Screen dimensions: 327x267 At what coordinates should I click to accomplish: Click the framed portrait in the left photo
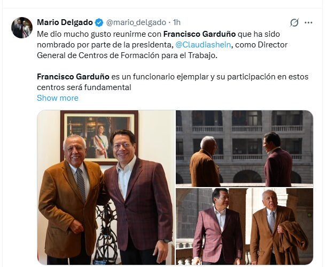[99, 137]
